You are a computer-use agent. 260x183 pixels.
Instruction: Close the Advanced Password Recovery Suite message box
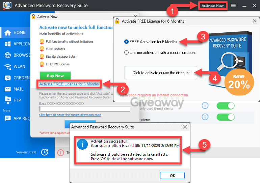click(185, 127)
